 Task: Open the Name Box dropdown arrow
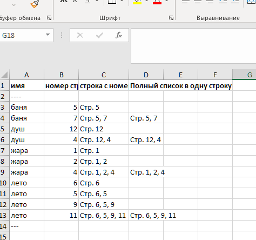48,35
